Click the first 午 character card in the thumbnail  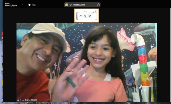(81, 16)
